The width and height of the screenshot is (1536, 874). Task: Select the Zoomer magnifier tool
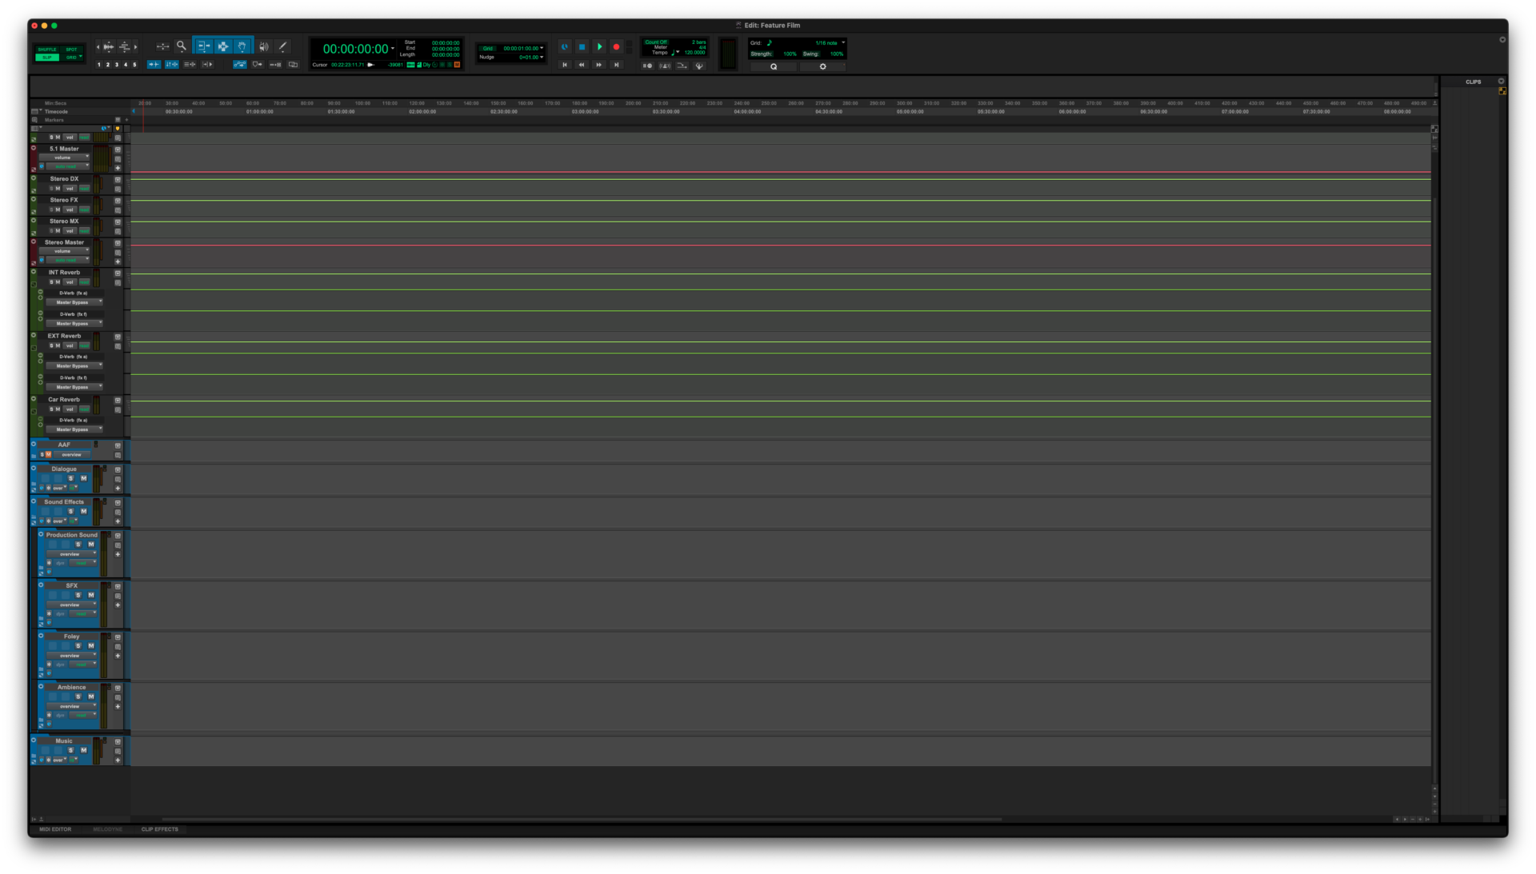[182, 46]
